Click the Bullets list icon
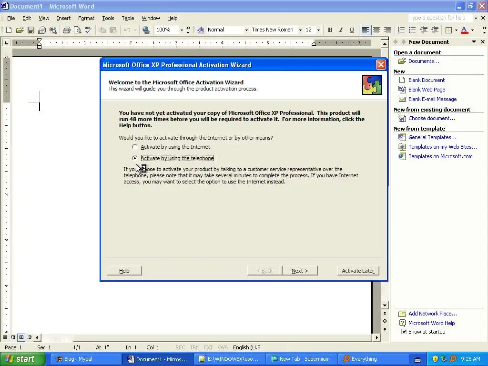The image size is (488, 366). click(x=412, y=30)
